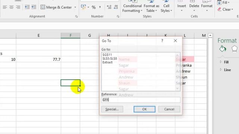Click cell containing value 10
The height and width of the screenshot is (134, 239).
[x=8, y=60]
